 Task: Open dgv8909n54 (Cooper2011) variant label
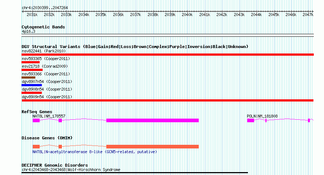point(47,97)
